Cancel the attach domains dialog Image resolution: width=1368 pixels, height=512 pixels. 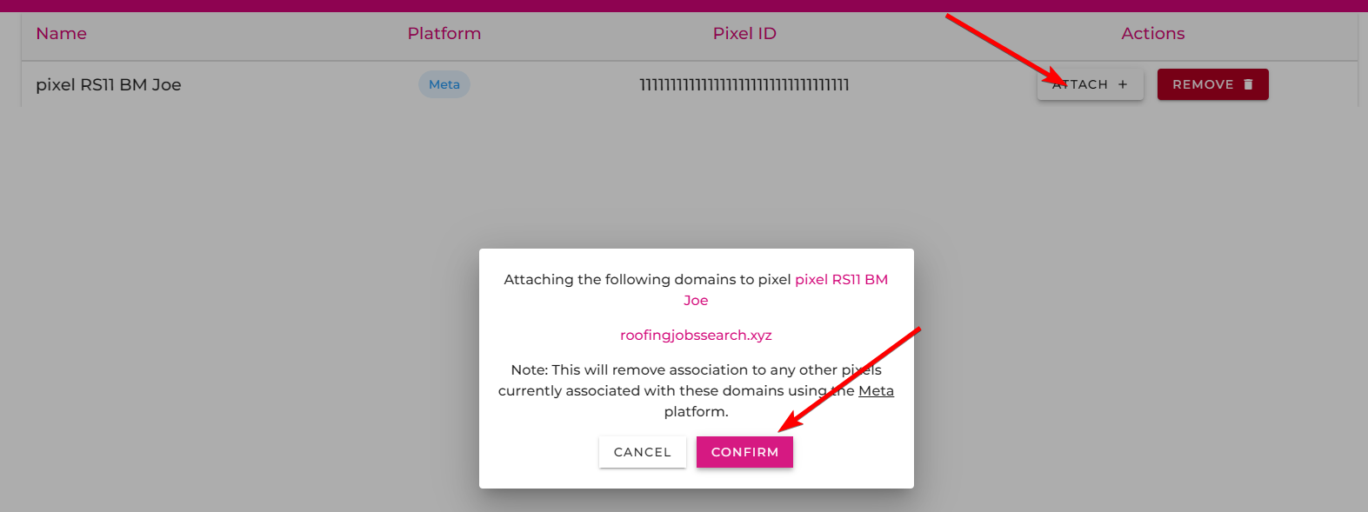(643, 452)
